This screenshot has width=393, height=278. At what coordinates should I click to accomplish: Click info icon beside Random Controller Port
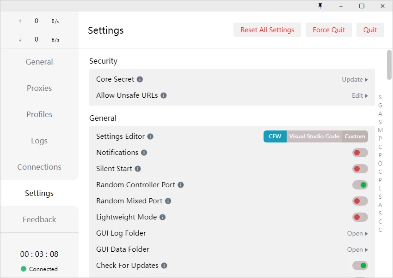(x=181, y=185)
